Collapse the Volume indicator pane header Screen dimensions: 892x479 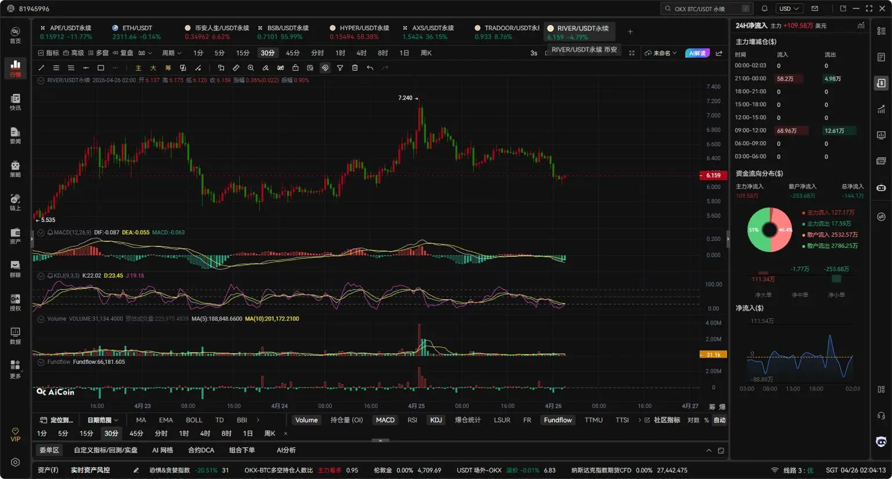[41, 319]
